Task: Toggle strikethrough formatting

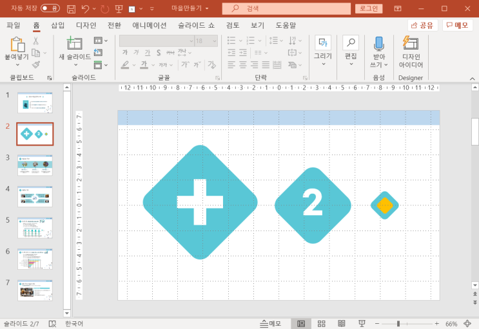Action: pos(170,53)
